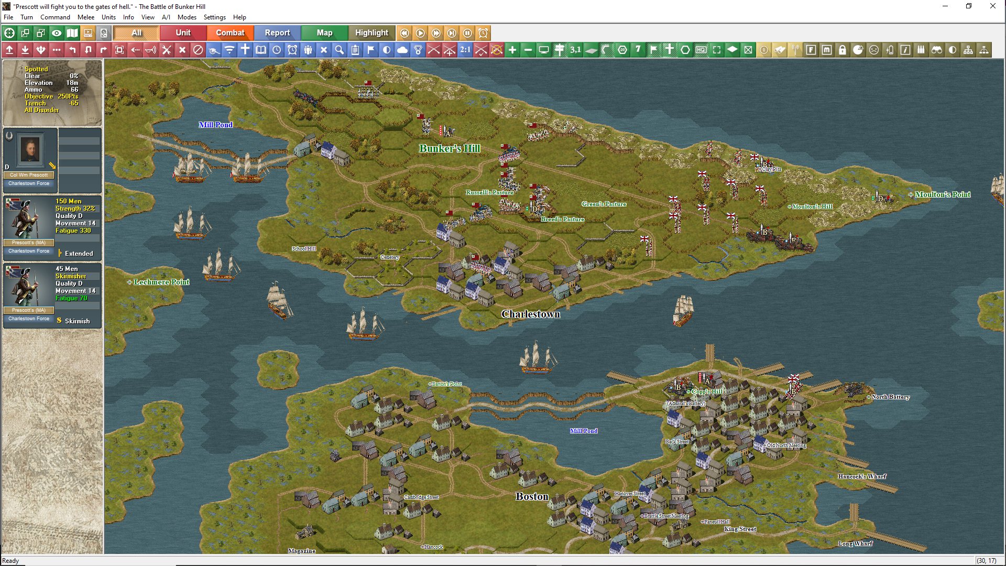Select the Highlight toolbar tab
Image resolution: width=1006 pixels, height=566 pixels.
[x=371, y=33]
